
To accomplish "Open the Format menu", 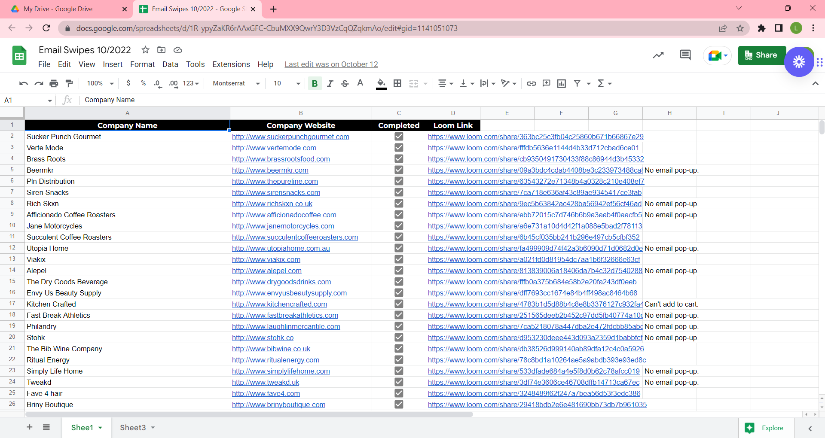I will click(x=142, y=64).
